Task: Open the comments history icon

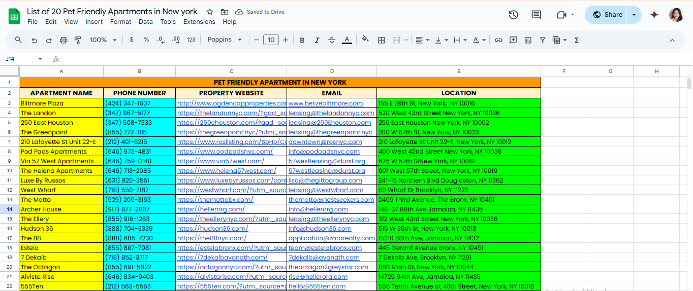Action: 536,15
